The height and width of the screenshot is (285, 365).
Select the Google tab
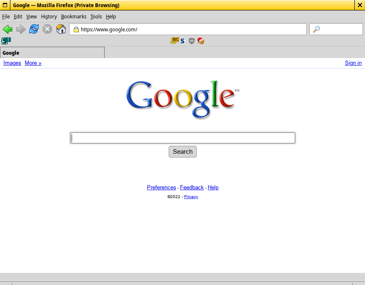click(52, 53)
